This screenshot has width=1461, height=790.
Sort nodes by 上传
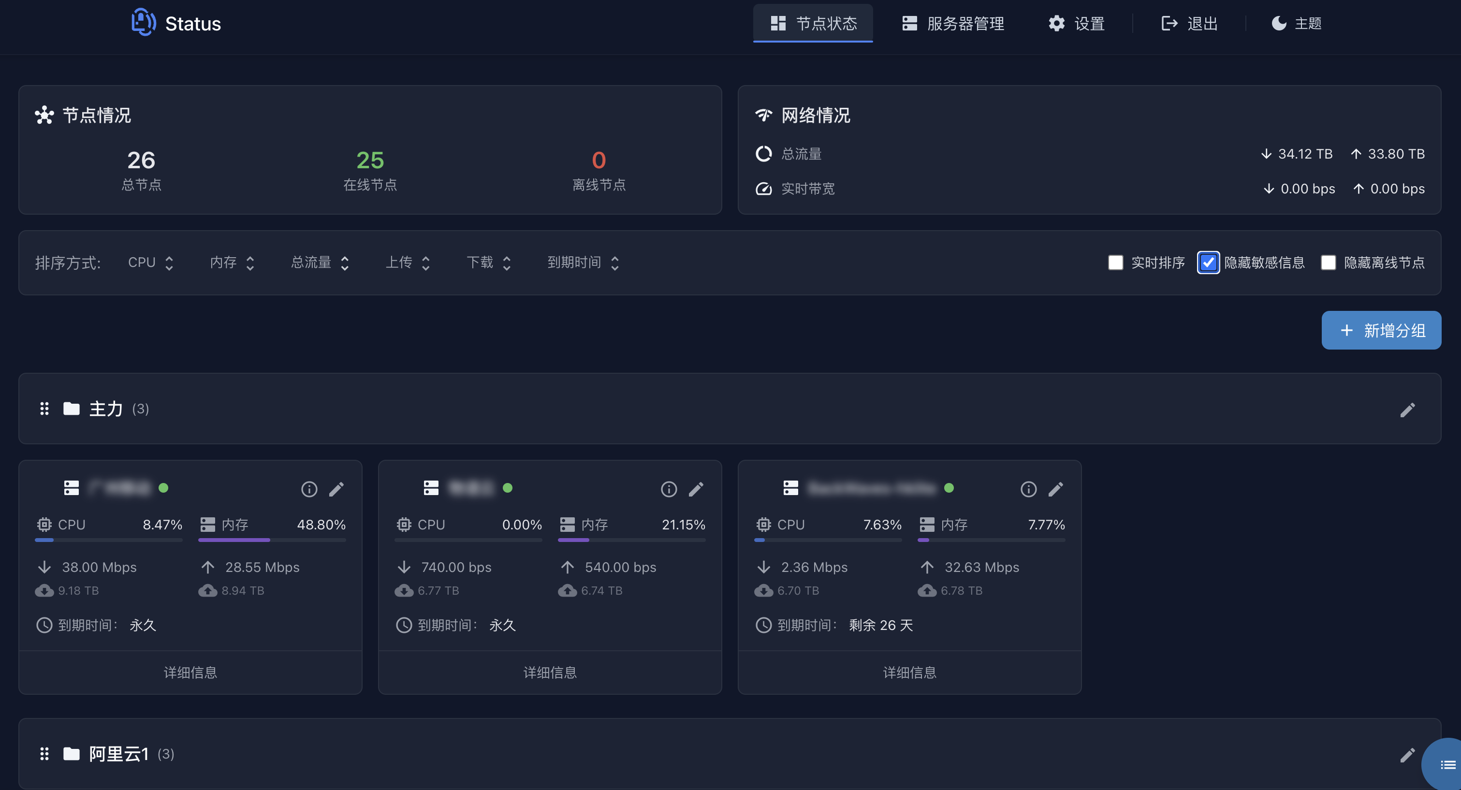pos(409,263)
